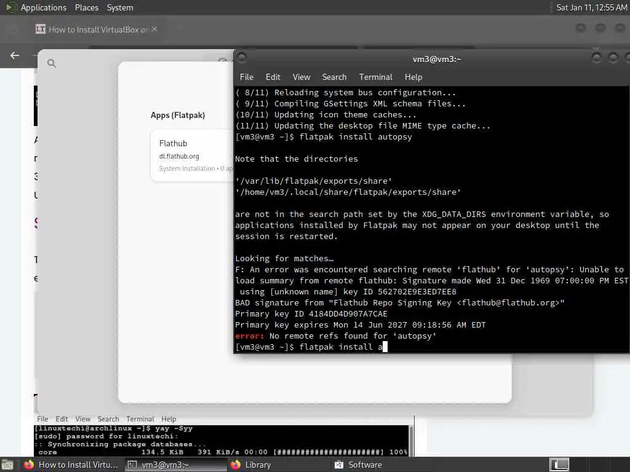Switch to Library taskbar item

click(279, 465)
